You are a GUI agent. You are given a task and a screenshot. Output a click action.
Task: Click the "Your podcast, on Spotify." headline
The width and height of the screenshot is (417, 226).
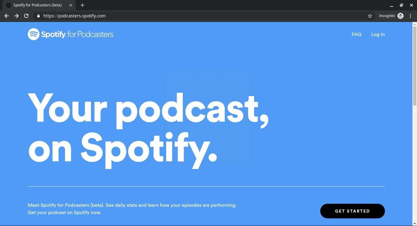(x=148, y=130)
